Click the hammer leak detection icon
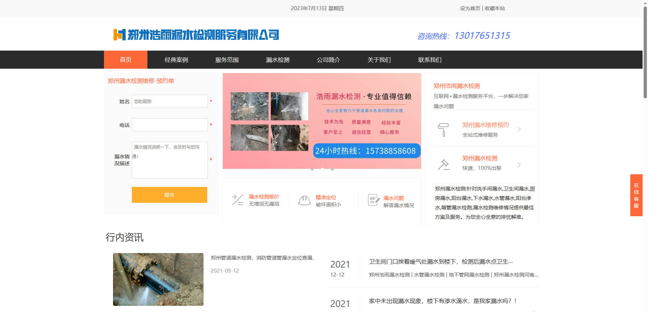This screenshot has height=312, width=648. [x=443, y=164]
